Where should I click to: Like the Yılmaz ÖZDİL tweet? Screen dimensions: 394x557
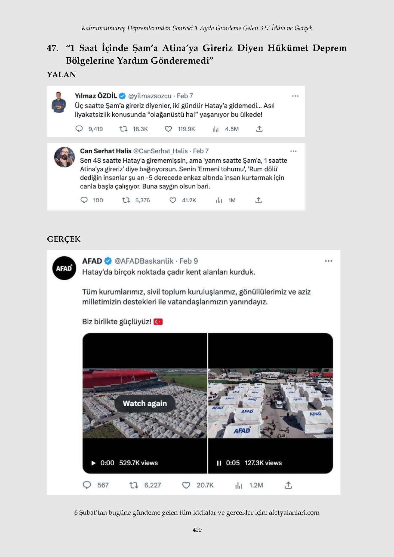click(168, 129)
